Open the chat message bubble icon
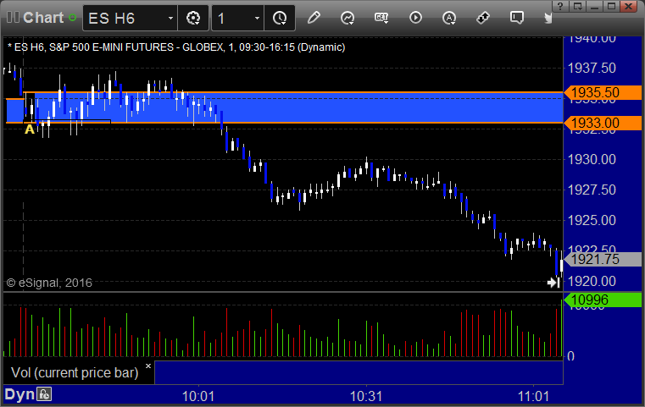The height and width of the screenshot is (407, 645). coord(517,18)
